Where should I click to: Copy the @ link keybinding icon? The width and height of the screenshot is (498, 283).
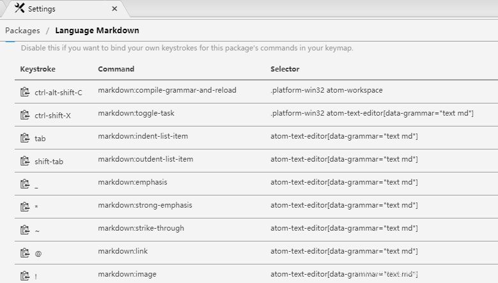click(25, 253)
